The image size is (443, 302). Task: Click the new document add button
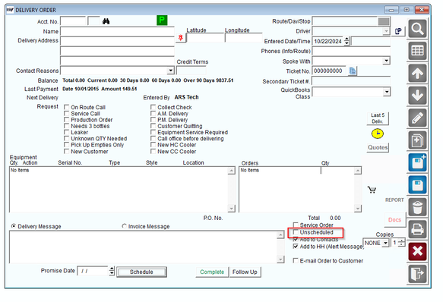point(417,140)
